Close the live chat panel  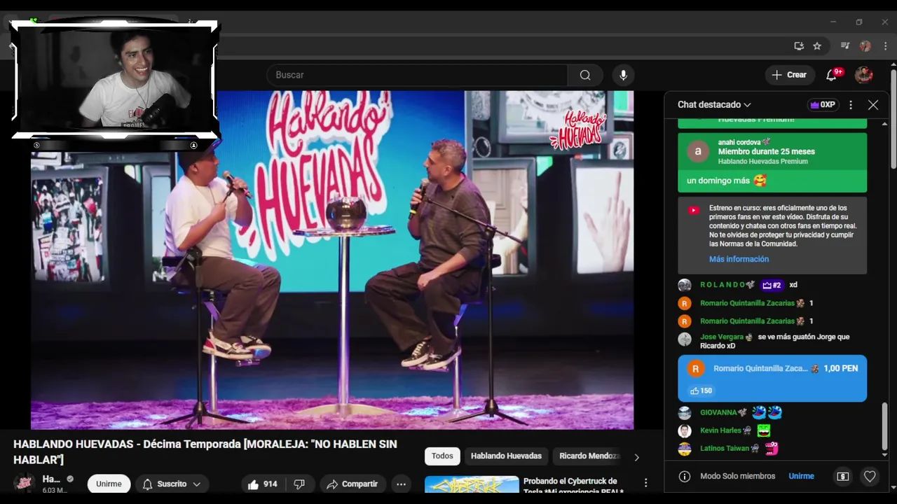(873, 105)
